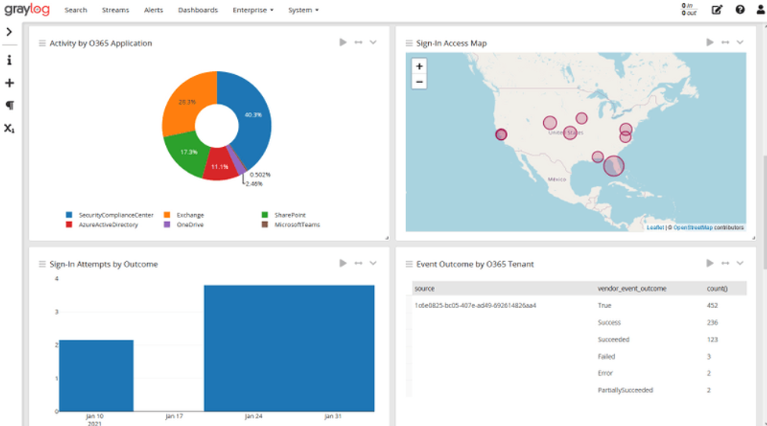Image resolution: width=767 pixels, height=426 pixels.
Task: Click the drag handle of Sign-In Access Map
Action: click(x=409, y=43)
